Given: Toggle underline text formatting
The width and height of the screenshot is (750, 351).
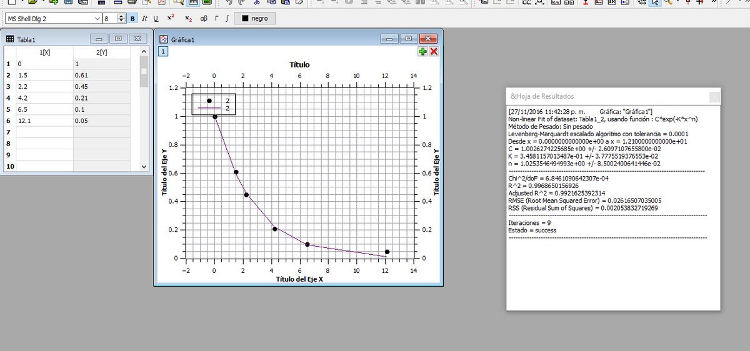Looking at the screenshot, I should pos(156,19).
